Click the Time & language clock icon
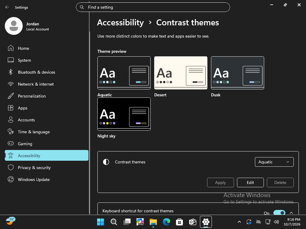This screenshot has width=306, height=229. pos(11,131)
